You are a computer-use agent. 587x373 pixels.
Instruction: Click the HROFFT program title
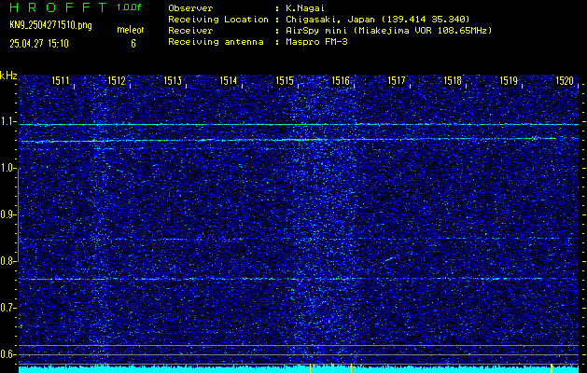pyautogui.click(x=58, y=7)
